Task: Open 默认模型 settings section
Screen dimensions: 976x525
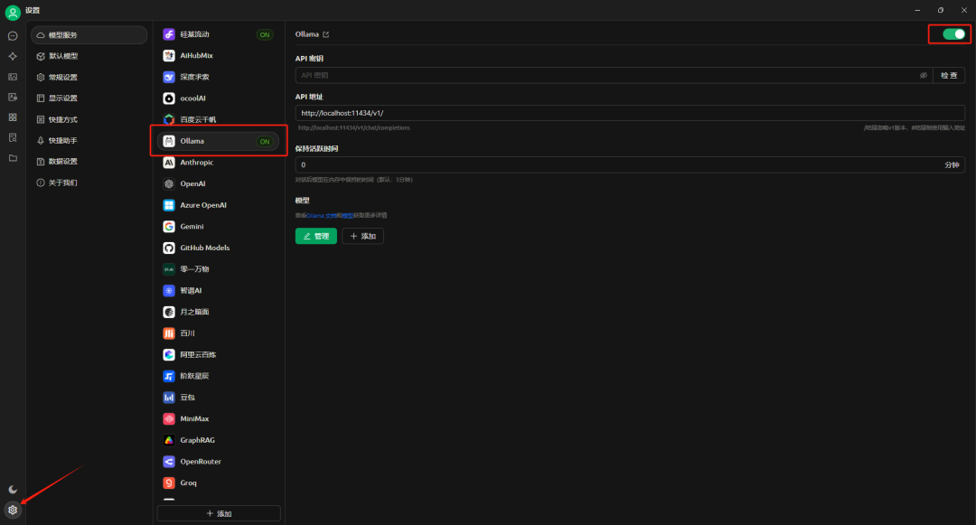Action: tap(89, 56)
